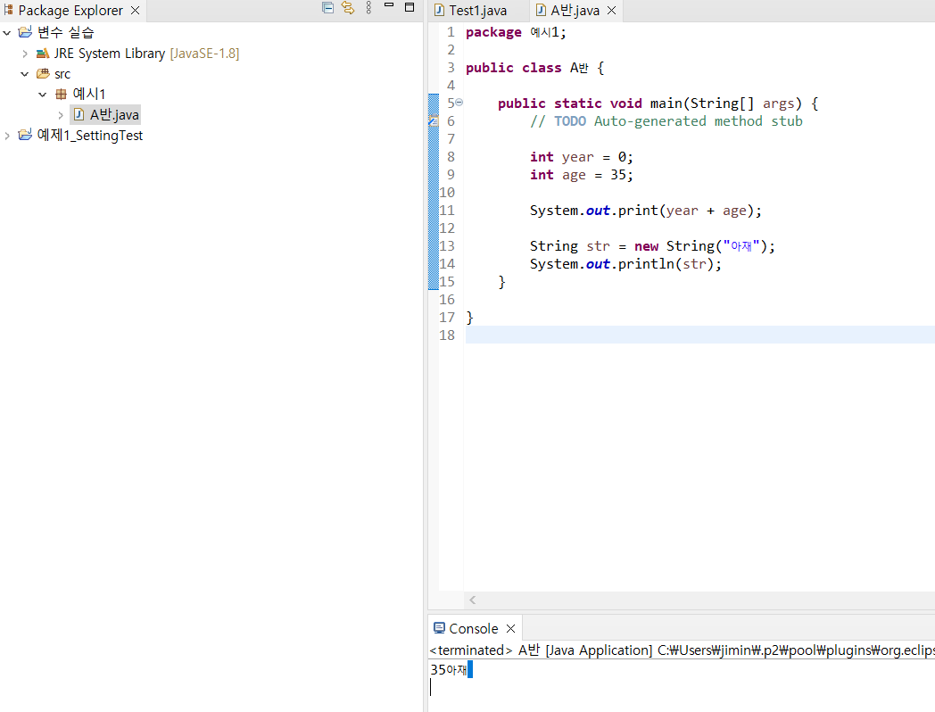Viewport: 935px width, 712px height.
Task: Minimize the Package Explorer view
Action: 389,5
